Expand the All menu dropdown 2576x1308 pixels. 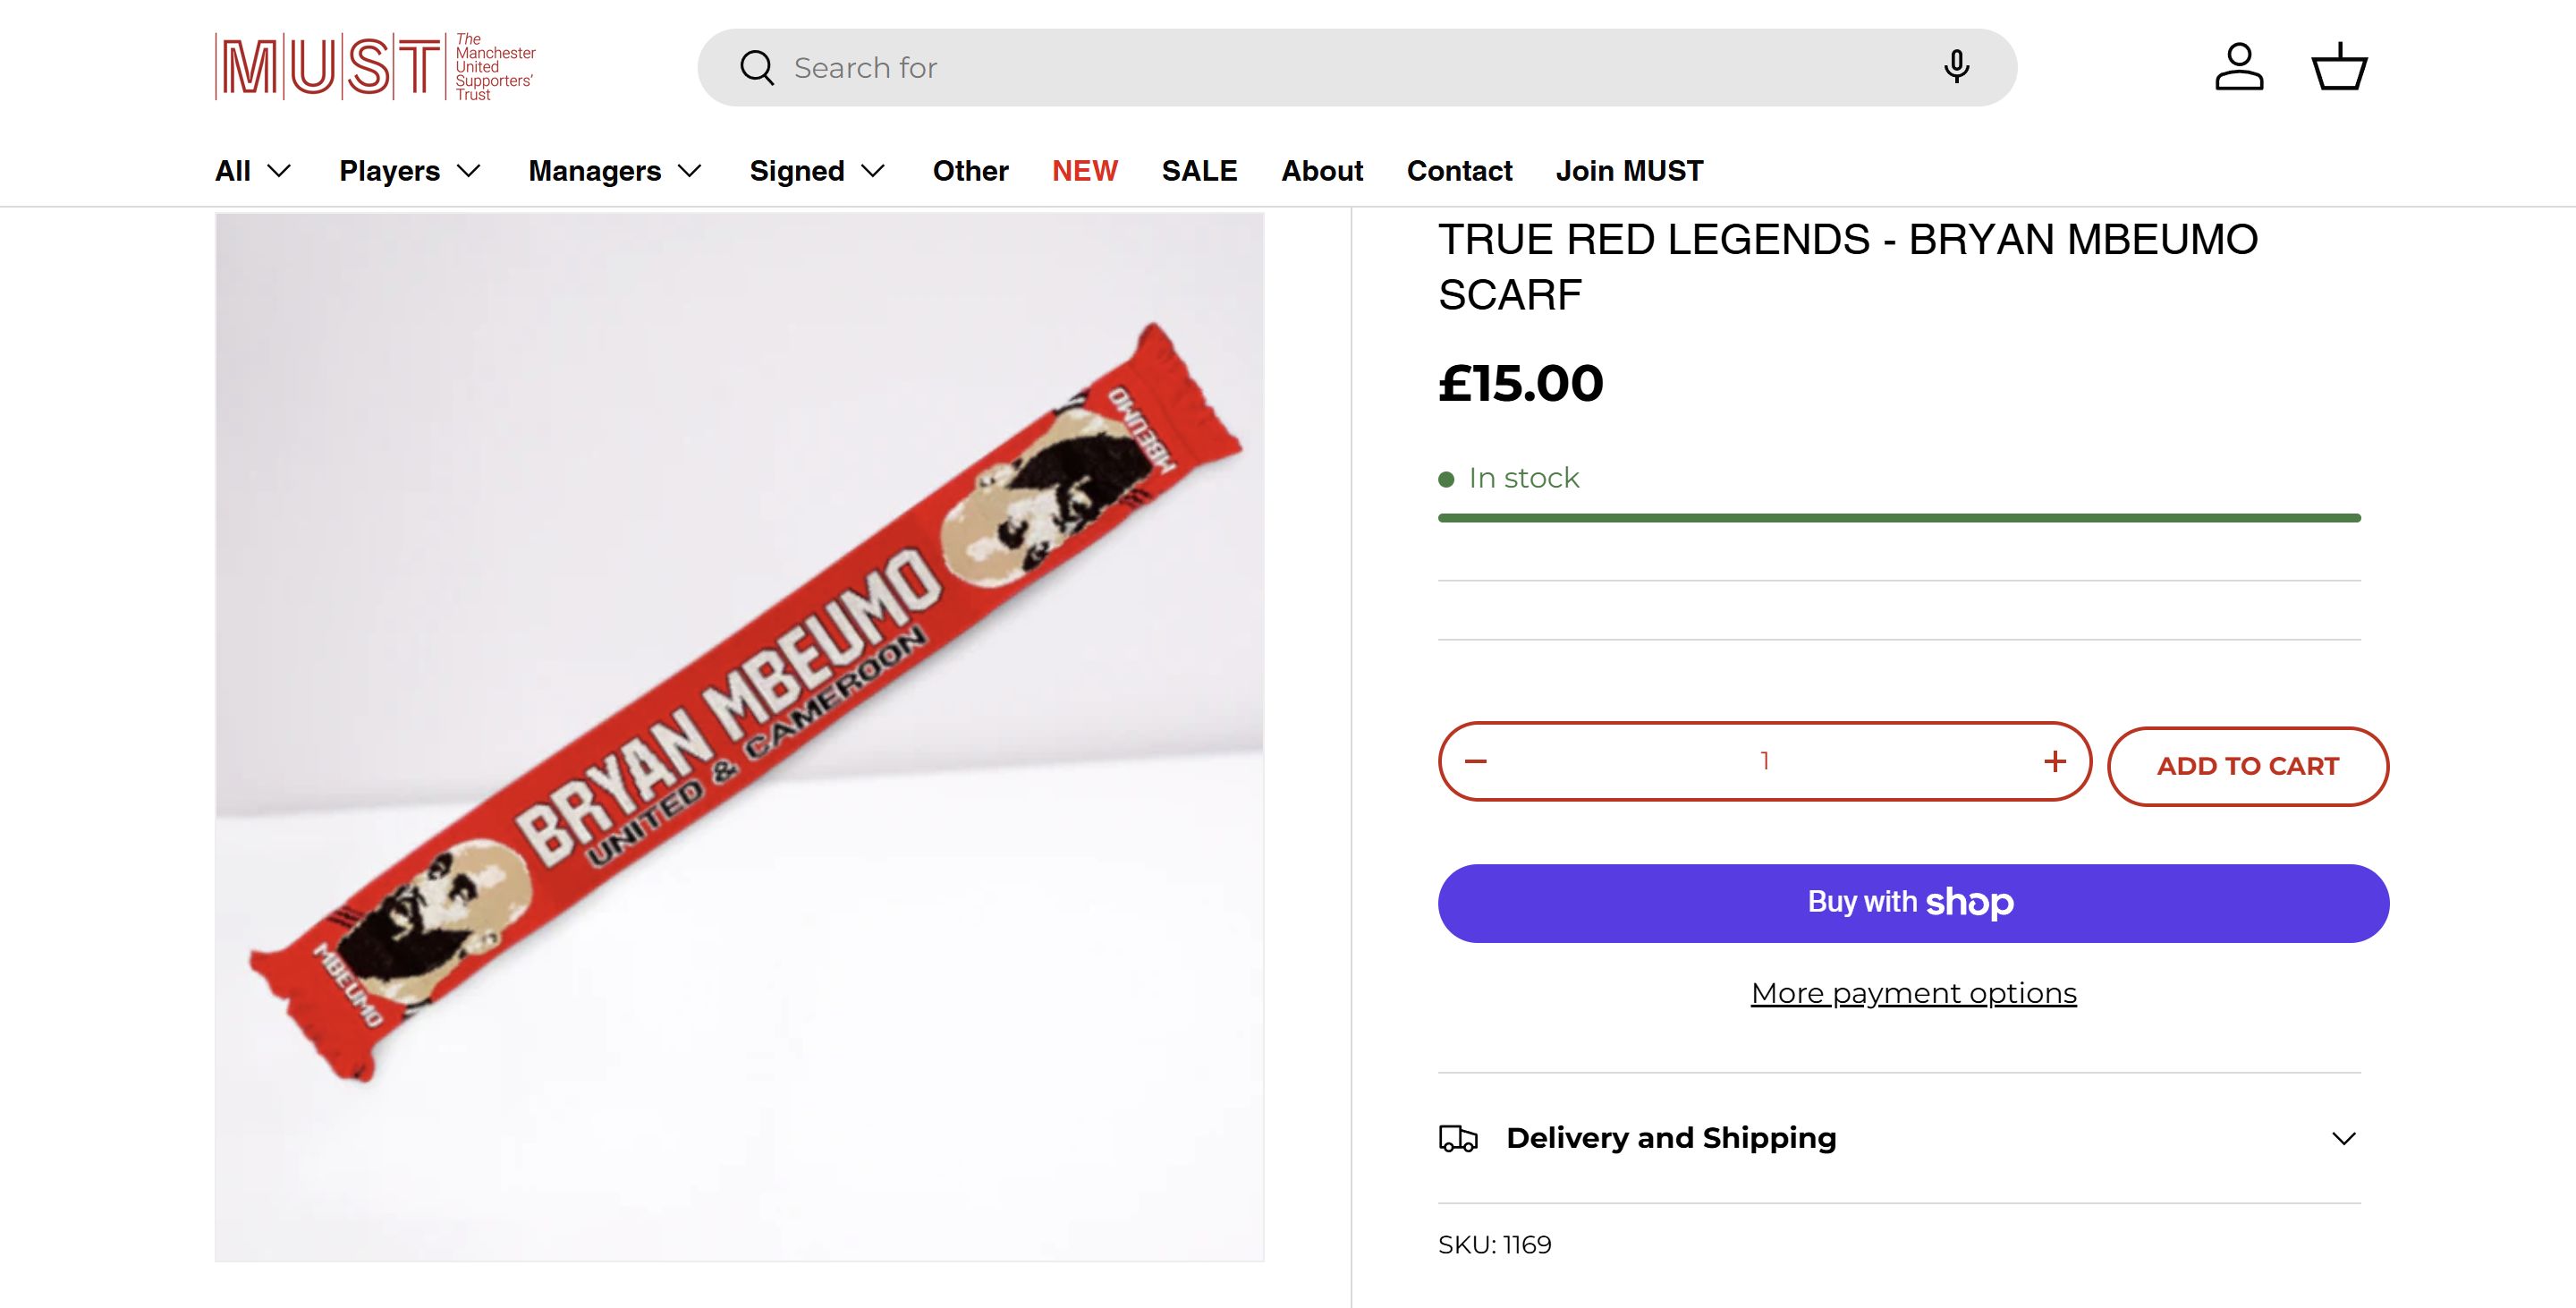[x=253, y=171]
